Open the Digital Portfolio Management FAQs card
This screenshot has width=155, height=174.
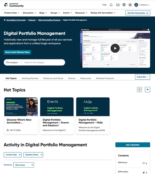pos(93,116)
